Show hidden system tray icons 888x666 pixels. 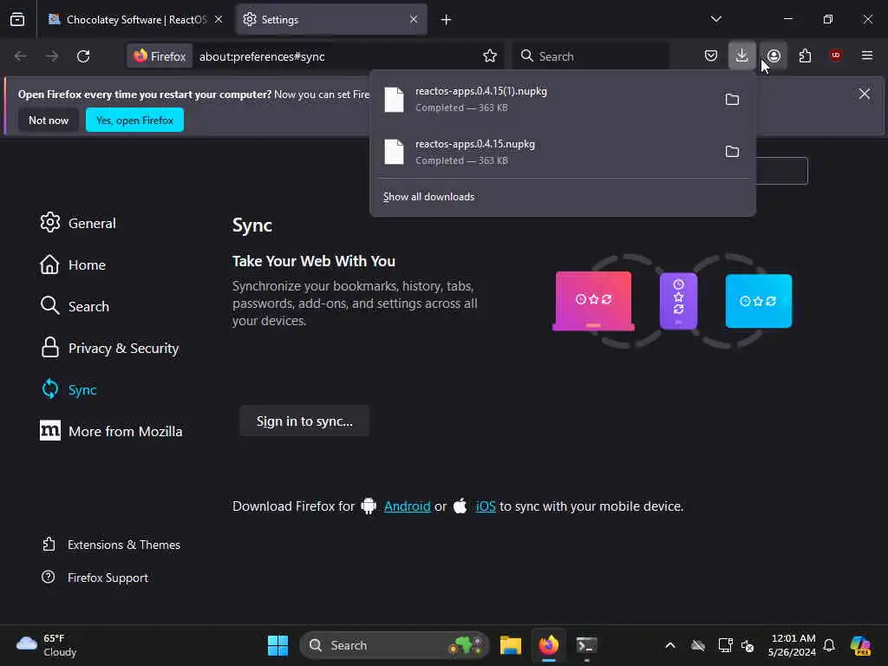(670, 645)
